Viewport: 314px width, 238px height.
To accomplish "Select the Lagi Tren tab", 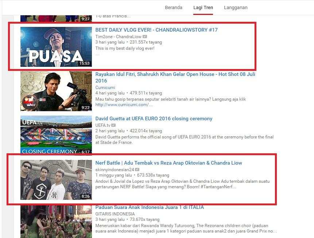I will click(203, 8).
